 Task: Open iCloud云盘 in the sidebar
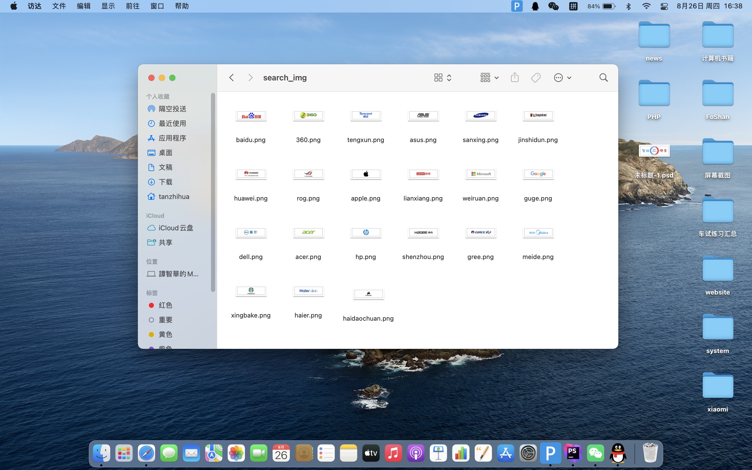point(175,228)
